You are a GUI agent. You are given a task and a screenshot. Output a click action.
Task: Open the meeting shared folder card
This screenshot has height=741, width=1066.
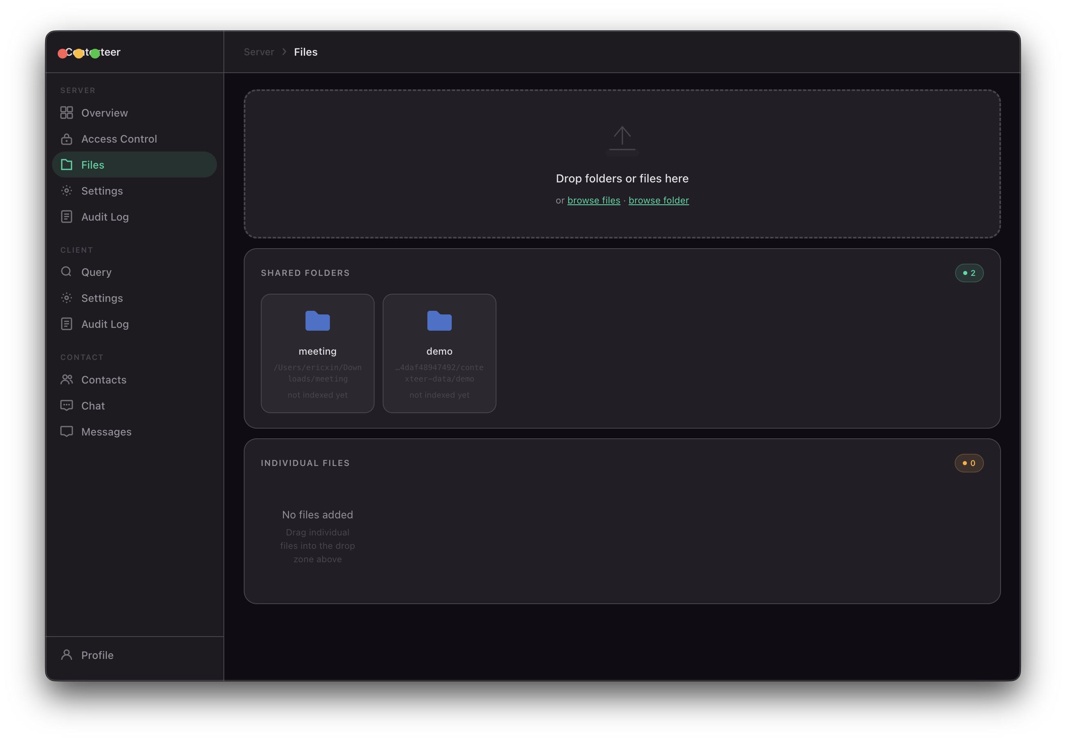click(x=318, y=353)
